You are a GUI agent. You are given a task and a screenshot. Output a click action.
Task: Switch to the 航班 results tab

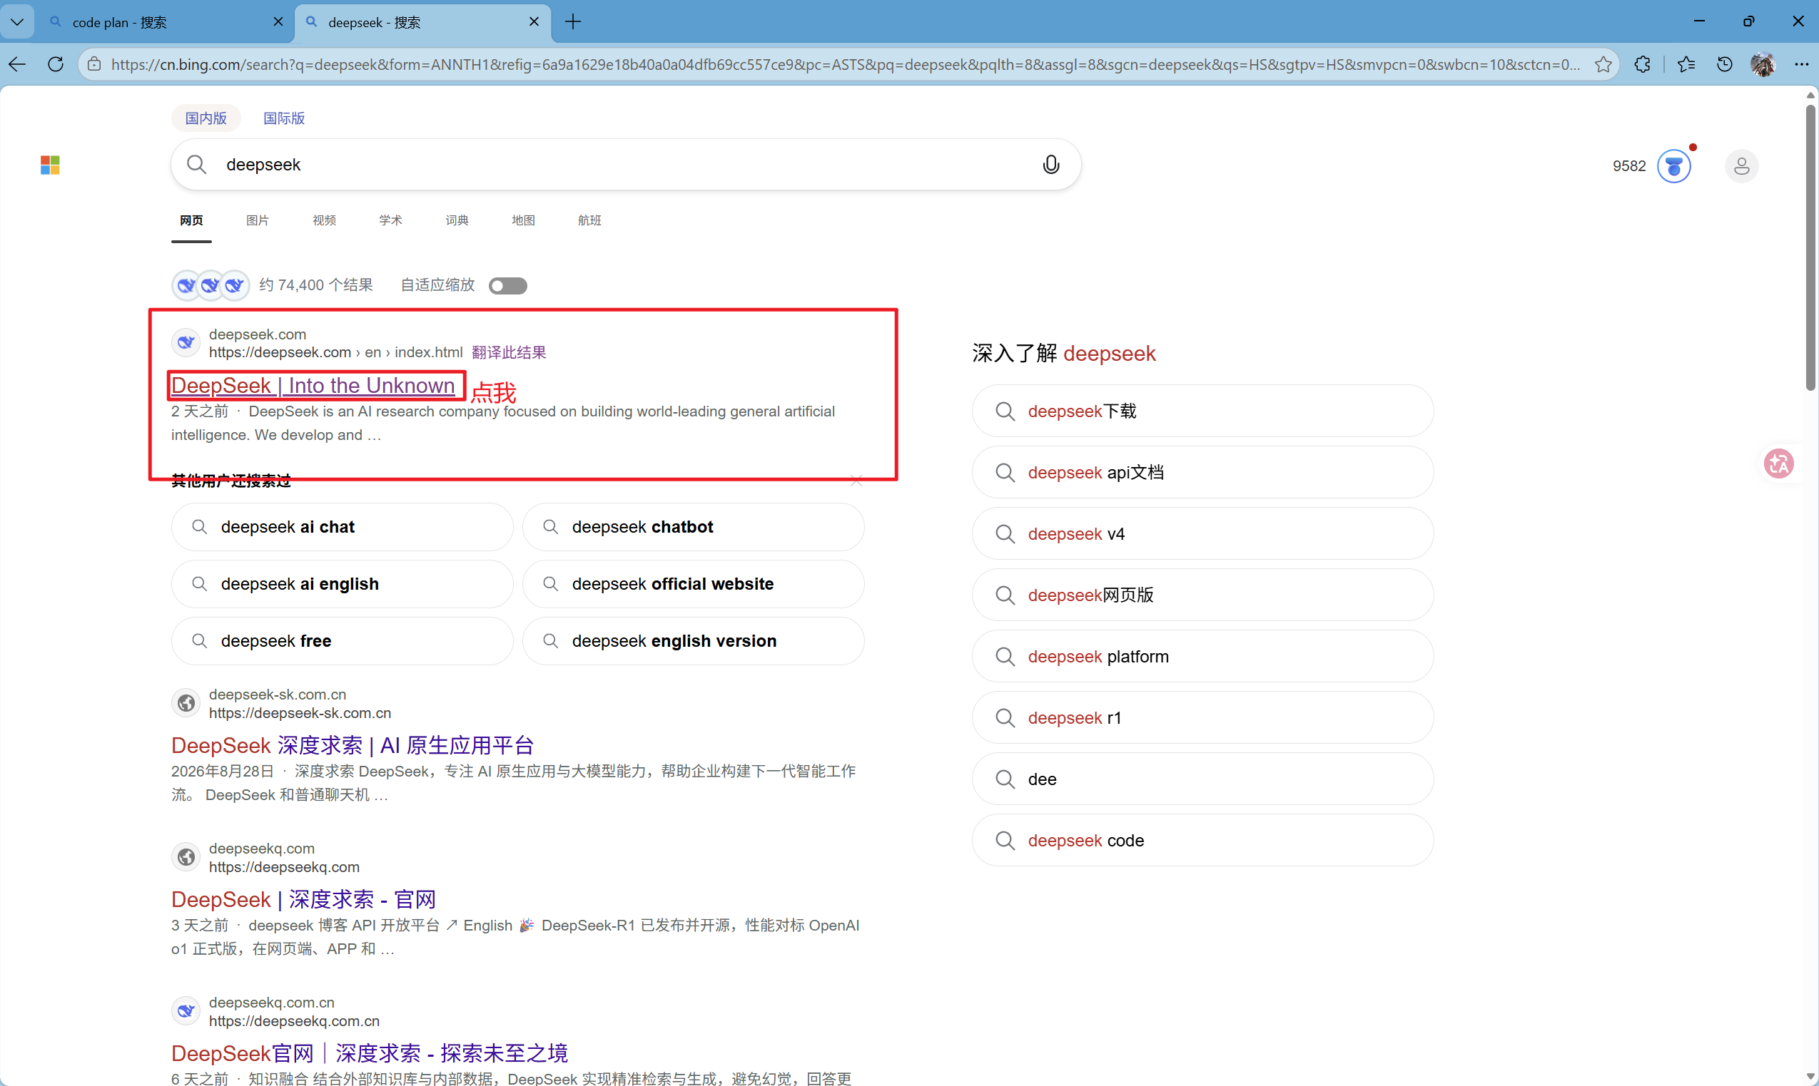(x=589, y=220)
